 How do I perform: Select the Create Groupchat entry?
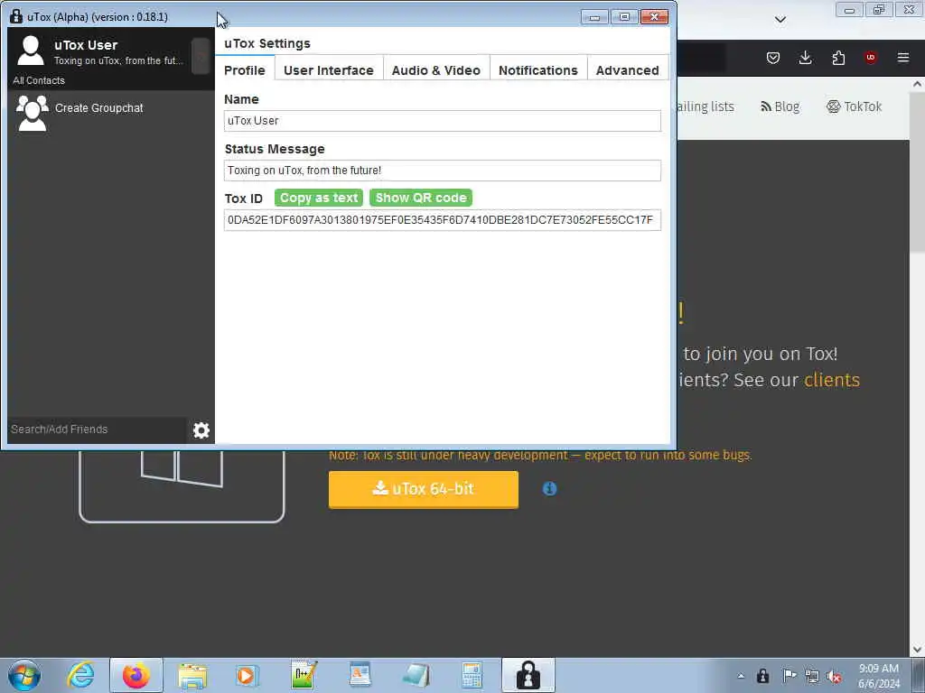(111, 113)
